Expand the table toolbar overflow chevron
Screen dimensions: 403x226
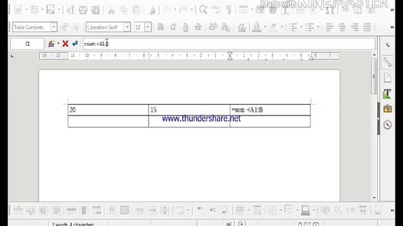pyautogui.click(x=392, y=210)
